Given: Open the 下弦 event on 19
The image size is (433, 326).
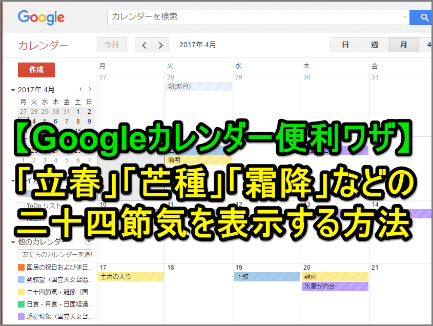Looking at the screenshot, I should (x=267, y=277).
